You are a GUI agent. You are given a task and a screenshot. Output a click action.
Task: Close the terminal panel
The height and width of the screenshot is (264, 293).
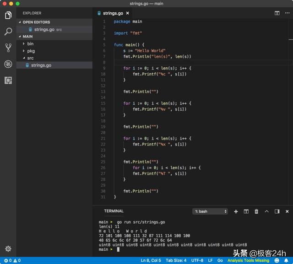(287, 211)
